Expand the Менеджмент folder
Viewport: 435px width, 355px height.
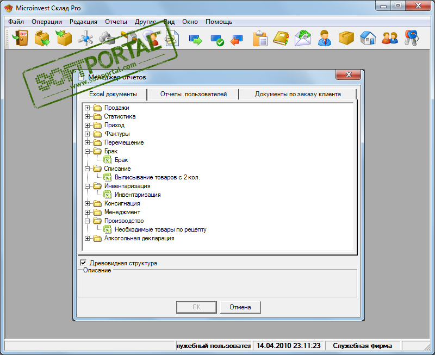pyautogui.click(x=87, y=212)
